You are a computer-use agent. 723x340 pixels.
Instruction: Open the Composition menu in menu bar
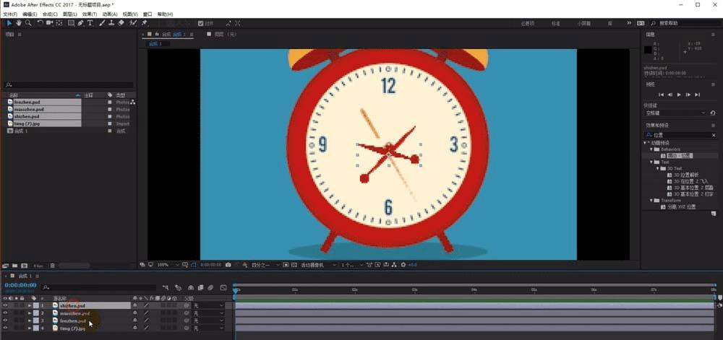pos(50,14)
